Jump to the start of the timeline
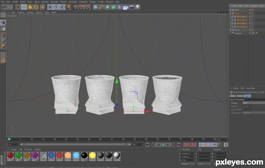Image resolution: width=265 pixels, height=168 pixels. click(x=148, y=145)
